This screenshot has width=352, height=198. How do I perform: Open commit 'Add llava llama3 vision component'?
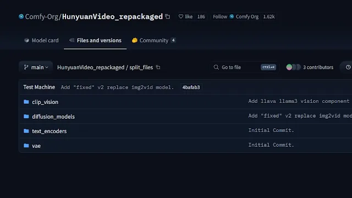[299, 101]
